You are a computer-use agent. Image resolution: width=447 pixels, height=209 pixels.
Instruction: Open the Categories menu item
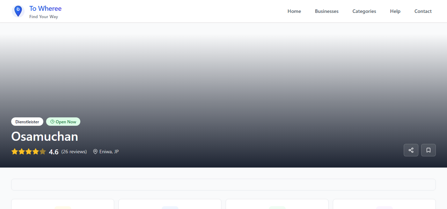[364, 11]
